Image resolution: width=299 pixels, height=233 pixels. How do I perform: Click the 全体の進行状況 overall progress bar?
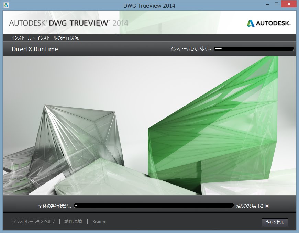click(x=154, y=206)
